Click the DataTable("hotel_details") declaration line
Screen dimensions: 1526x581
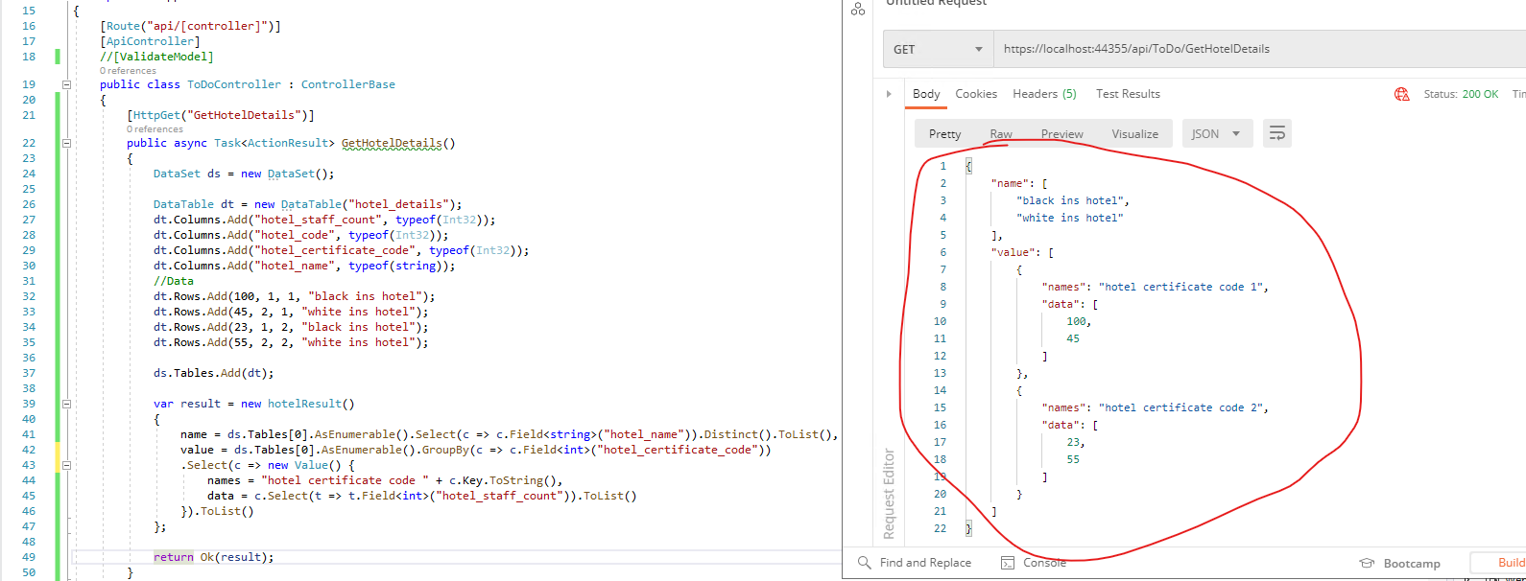[x=307, y=204]
